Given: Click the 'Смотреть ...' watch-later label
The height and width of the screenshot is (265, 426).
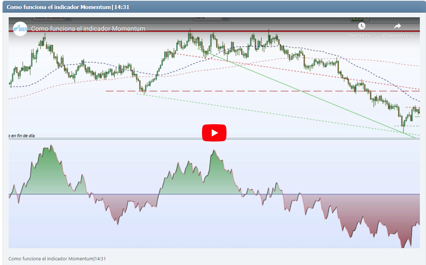Looking at the screenshot, I should [x=361, y=35].
